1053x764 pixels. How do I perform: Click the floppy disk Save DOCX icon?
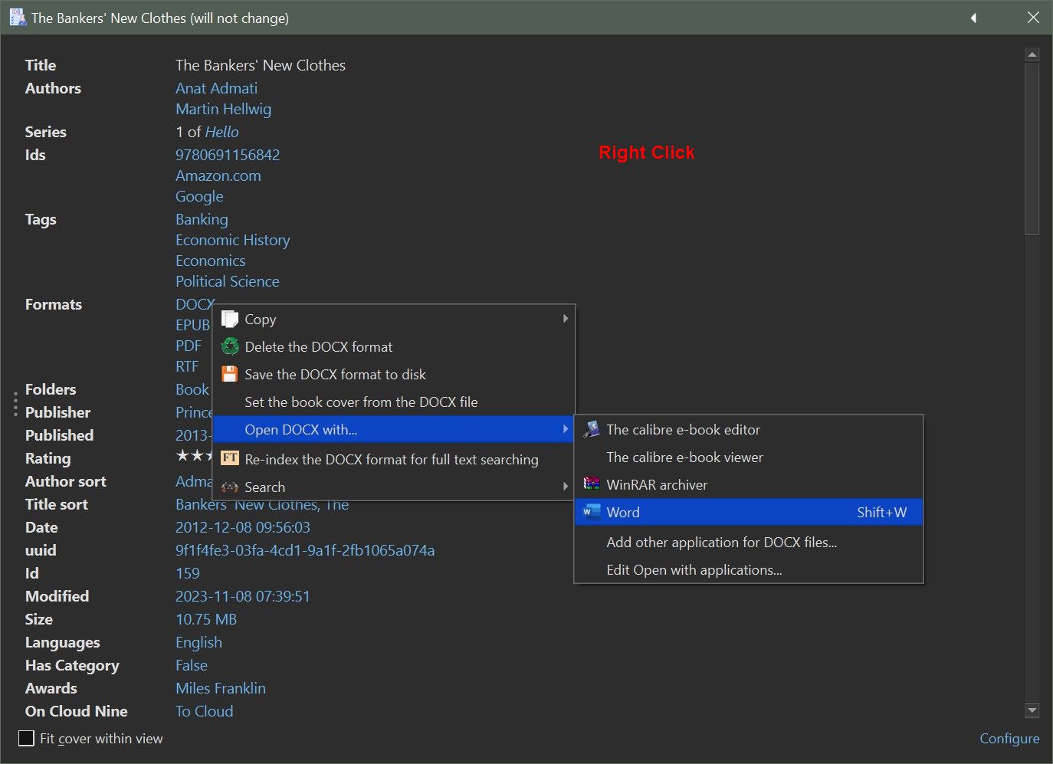(x=230, y=374)
